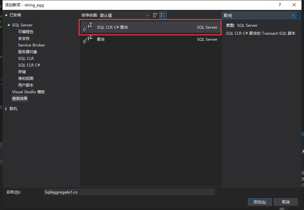Open the search options dropdown arrow
This screenshot has height=210, width=304.
point(298,16)
